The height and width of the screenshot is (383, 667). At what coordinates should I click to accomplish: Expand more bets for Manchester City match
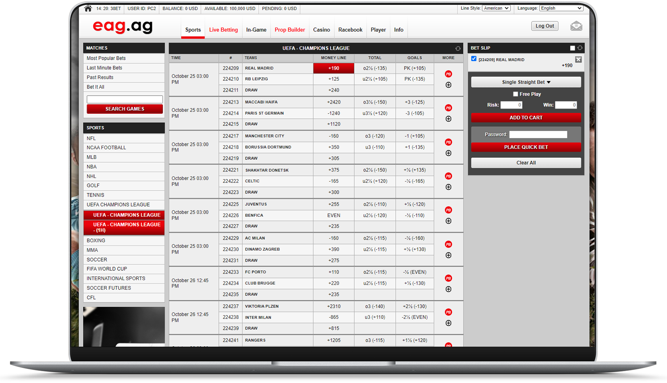(448, 153)
